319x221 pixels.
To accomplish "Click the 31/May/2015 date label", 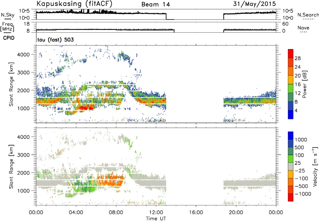I will [x=254, y=4].
